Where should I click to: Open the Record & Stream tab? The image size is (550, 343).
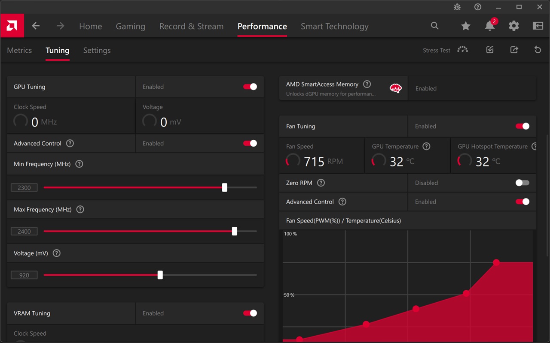pyautogui.click(x=191, y=26)
